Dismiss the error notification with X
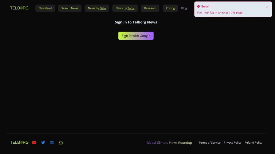 (x=267, y=7)
